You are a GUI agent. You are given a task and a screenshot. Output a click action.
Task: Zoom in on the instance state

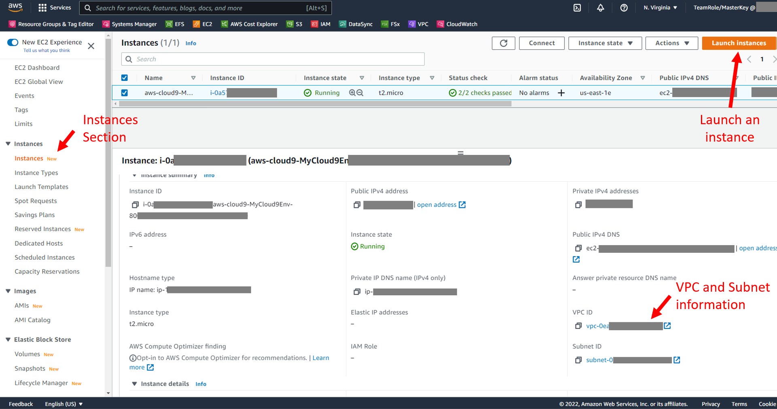pyautogui.click(x=352, y=93)
